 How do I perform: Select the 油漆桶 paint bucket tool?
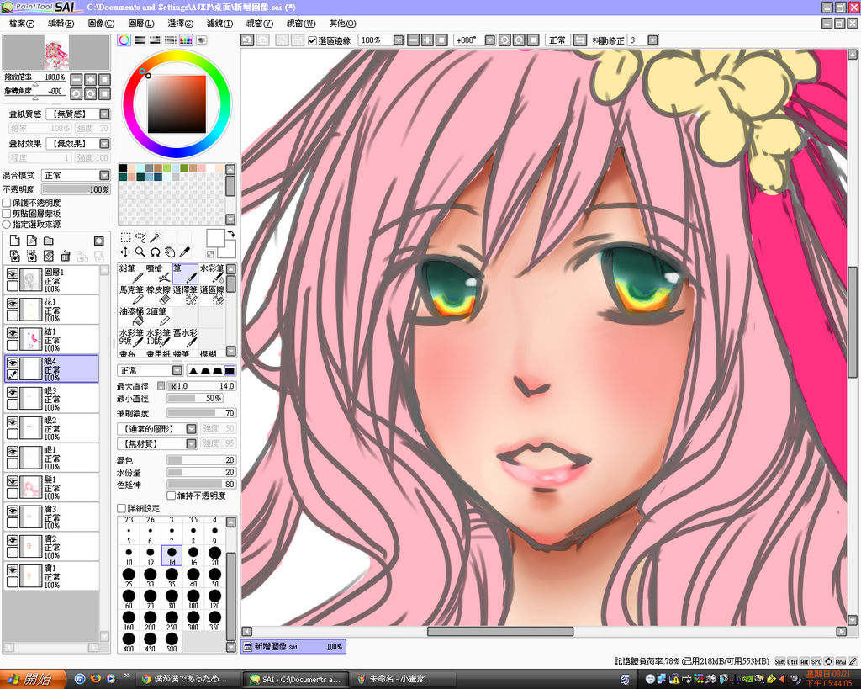130,316
